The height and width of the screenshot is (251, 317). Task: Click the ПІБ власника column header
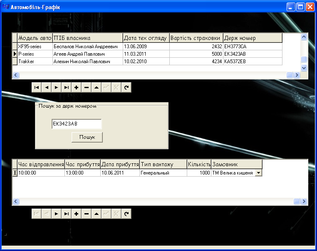88,38
